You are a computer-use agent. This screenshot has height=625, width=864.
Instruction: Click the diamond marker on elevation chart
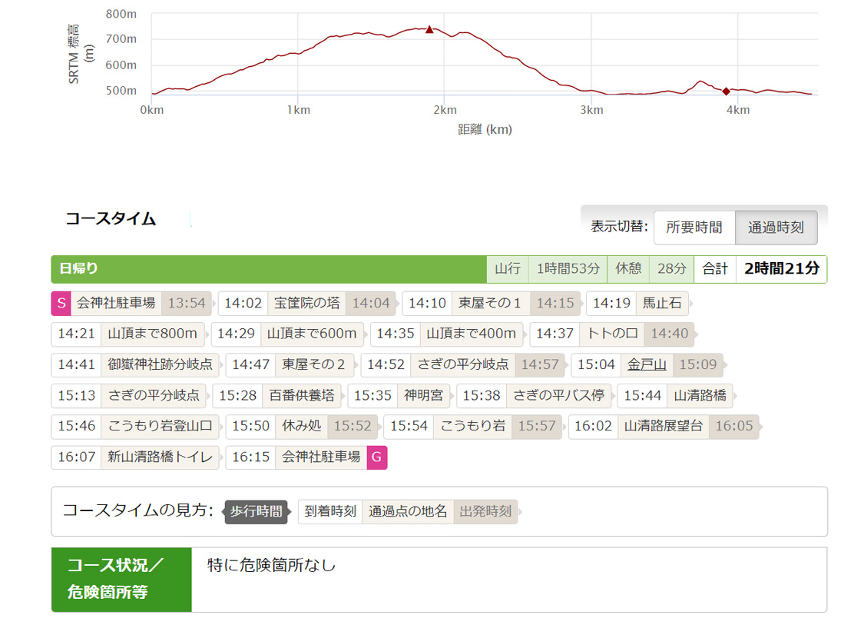pos(726,91)
